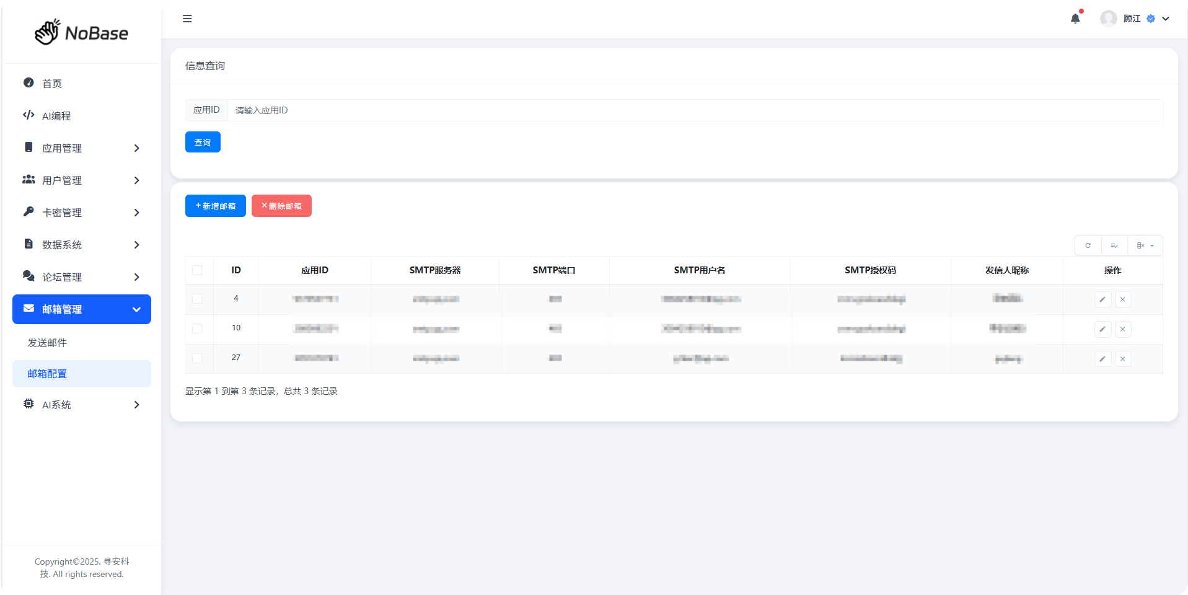Click the edit pencil for row ID 4
The image size is (1188, 595).
tap(1102, 299)
